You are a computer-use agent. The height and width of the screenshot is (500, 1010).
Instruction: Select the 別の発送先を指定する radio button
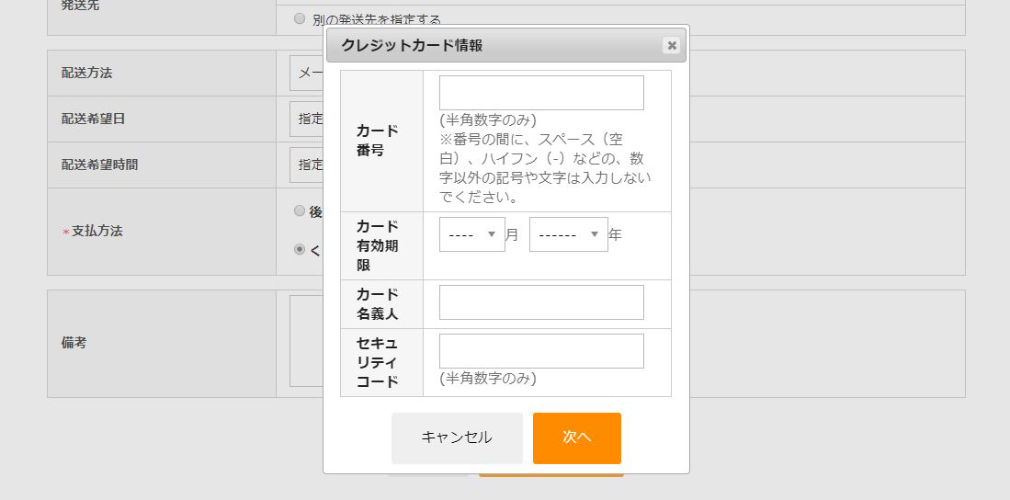click(x=300, y=18)
